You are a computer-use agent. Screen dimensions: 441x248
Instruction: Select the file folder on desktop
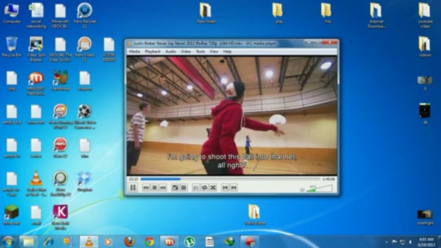(328, 13)
